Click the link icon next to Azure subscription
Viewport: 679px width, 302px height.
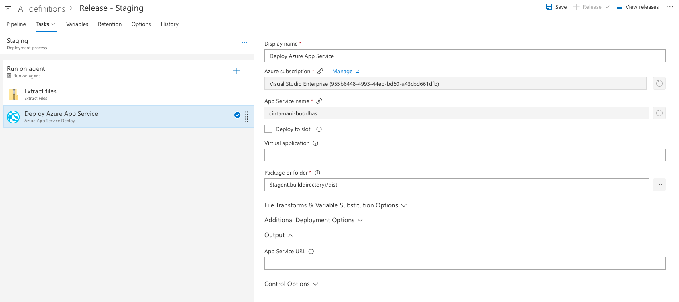[x=320, y=71]
